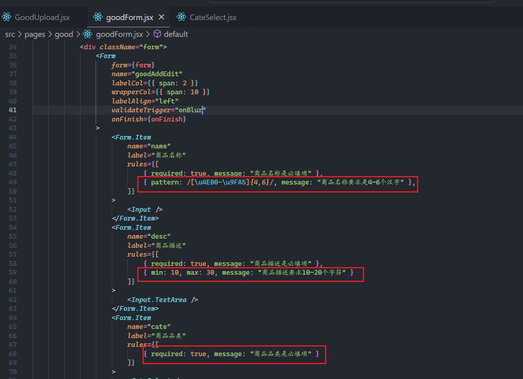Expand breadcrumb chevron after pages

coord(50,34)
